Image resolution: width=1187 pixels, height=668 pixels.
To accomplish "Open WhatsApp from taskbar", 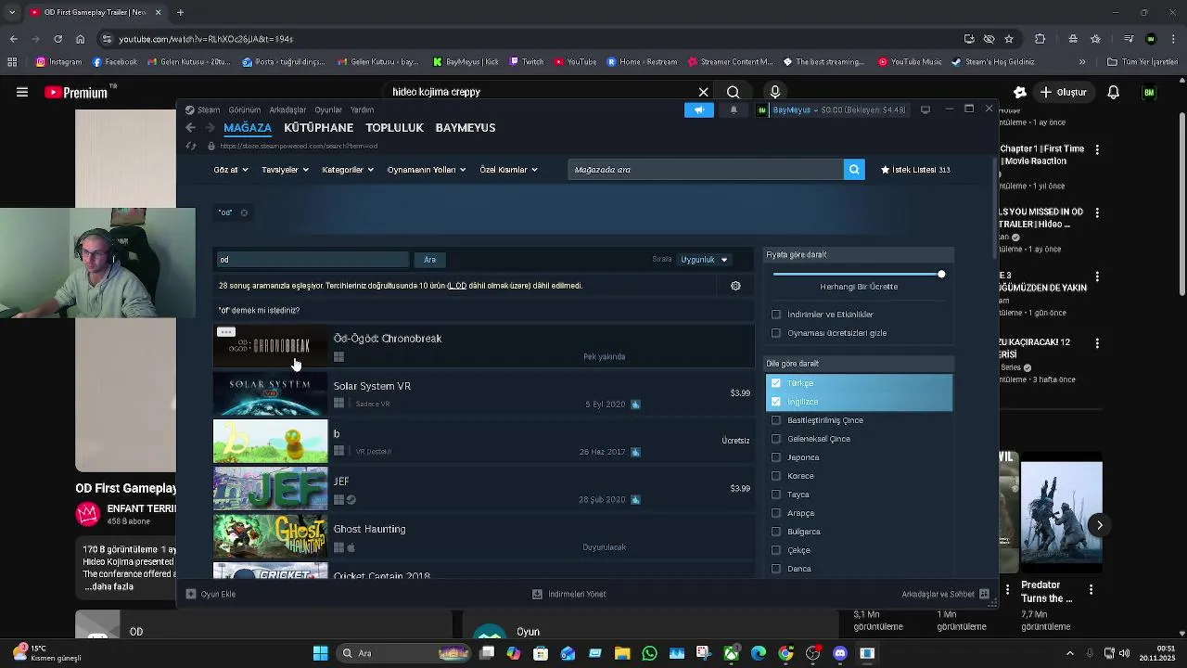I will 649,653.
